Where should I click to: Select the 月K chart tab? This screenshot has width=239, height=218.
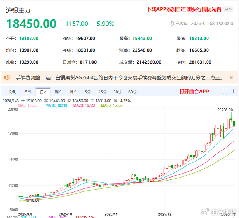click(73, 92)
